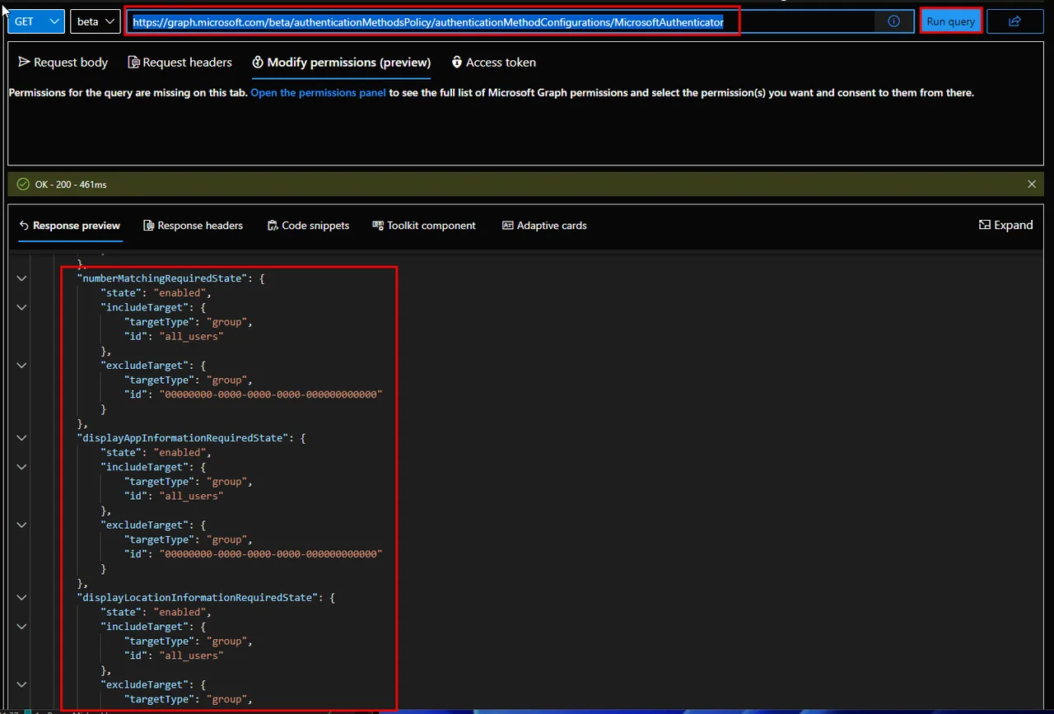Open the Toolkit component tab
This screenshot has height=714, width=1054.
point(424,226)
